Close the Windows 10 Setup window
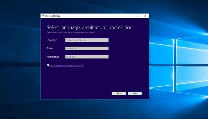The width and height of the screenshot is (208, 119). [145, 16]
